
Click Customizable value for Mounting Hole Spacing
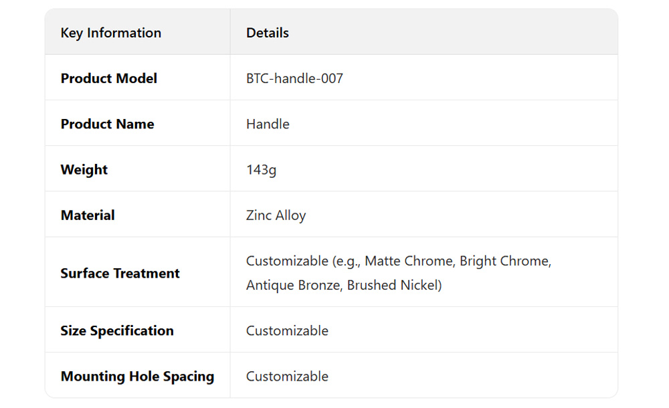click(287, 376)
